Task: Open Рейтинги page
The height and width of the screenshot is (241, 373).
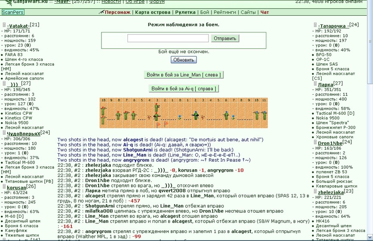Action: click(x=225, y=12)
